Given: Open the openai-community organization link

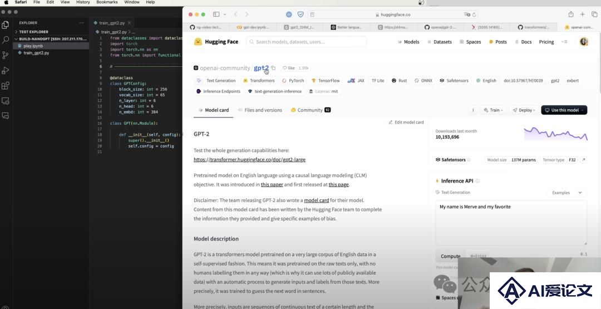Looking at the screenshot, I should pos(225,68).
